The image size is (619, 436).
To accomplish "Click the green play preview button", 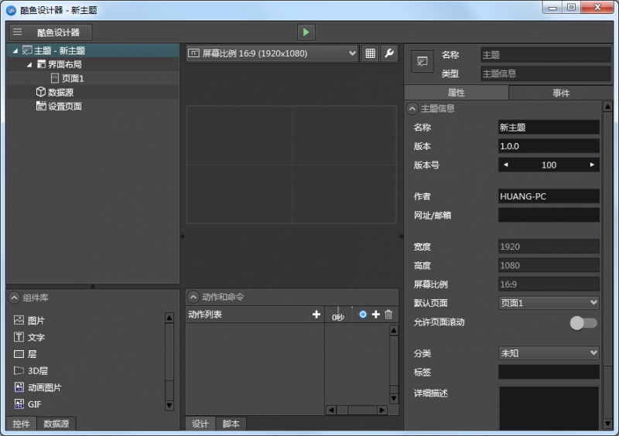I will [x=306, y=32].
